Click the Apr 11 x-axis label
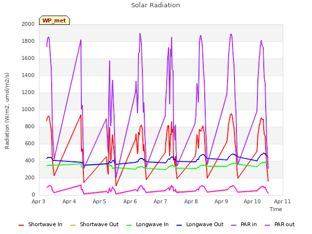Screen dimensions: 312x234 point(282,201)
